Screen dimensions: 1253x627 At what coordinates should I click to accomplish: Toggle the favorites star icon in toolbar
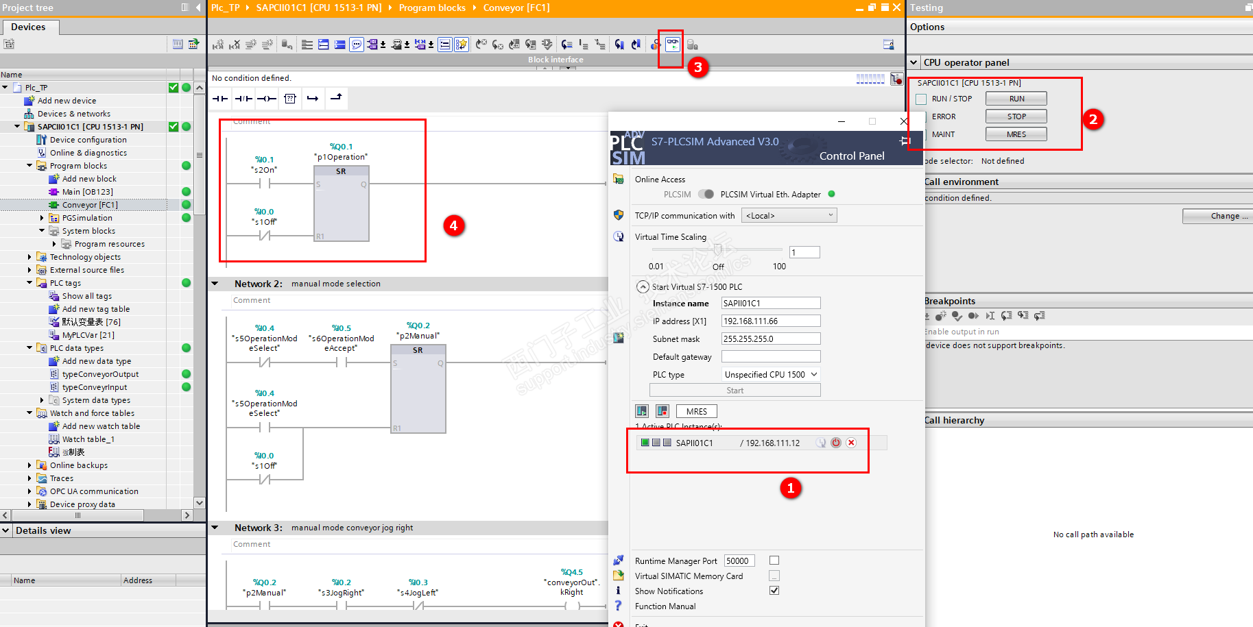click(x=461, y=45)
